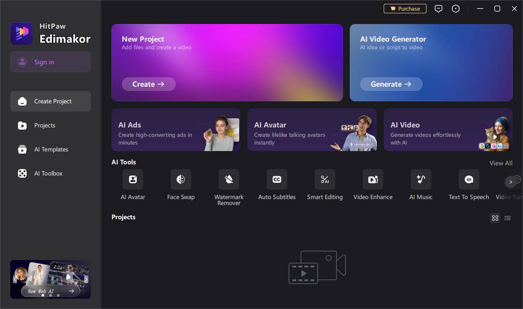The height and width of the screenshot is (309, 523).
Task: Open the AI Ads card
Action: click(x=176, y=130)
